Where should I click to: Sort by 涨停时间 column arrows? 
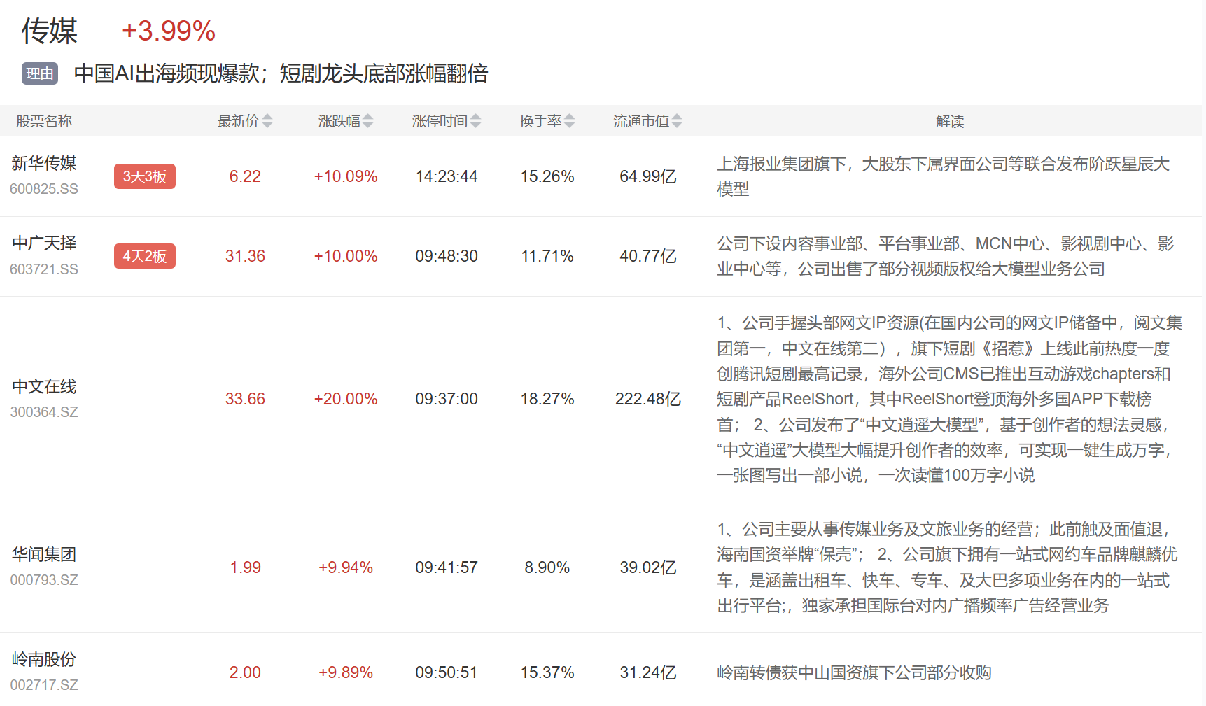point(475,121)
